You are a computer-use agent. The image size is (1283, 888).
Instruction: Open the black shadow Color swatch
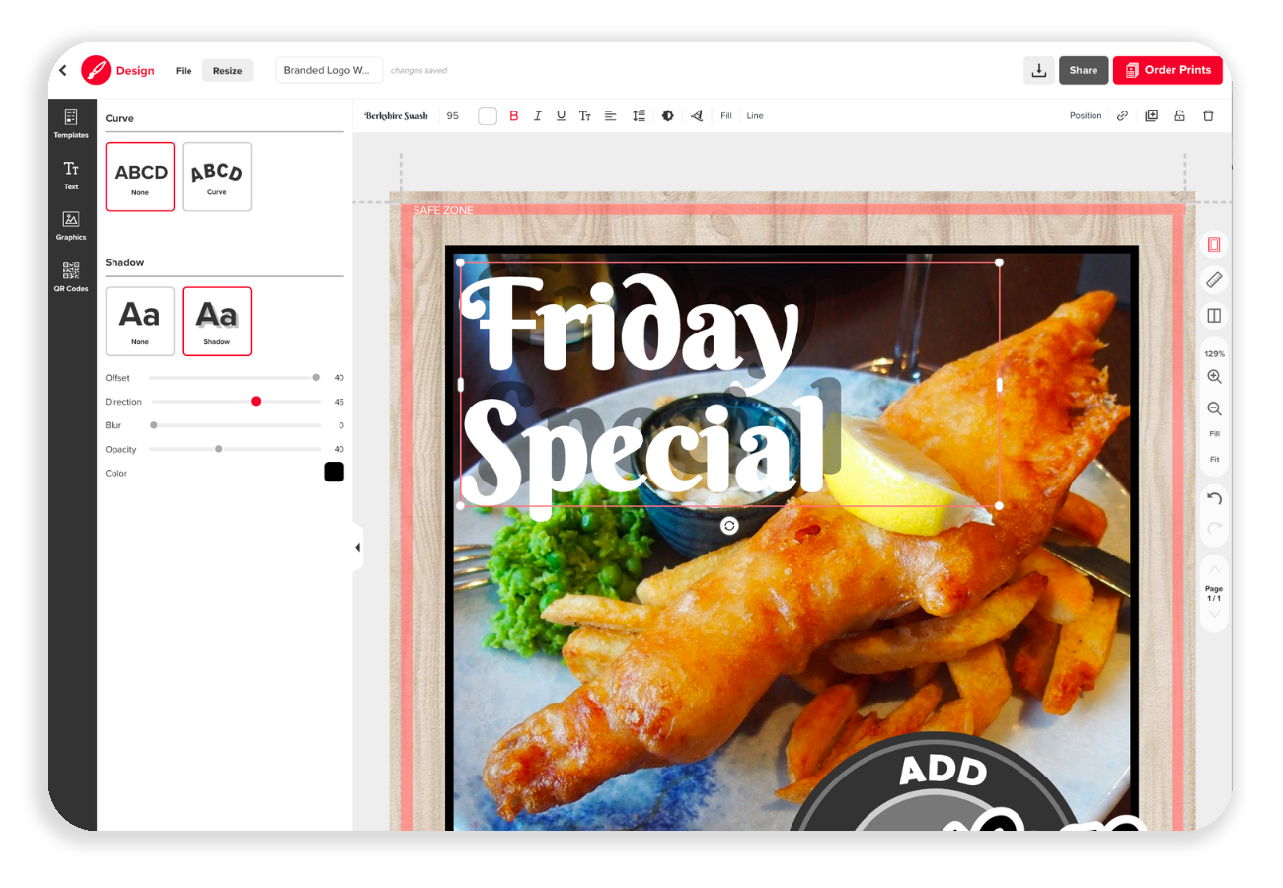(334, 472)
